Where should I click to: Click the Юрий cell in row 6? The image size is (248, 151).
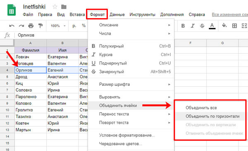coord(62,83)
